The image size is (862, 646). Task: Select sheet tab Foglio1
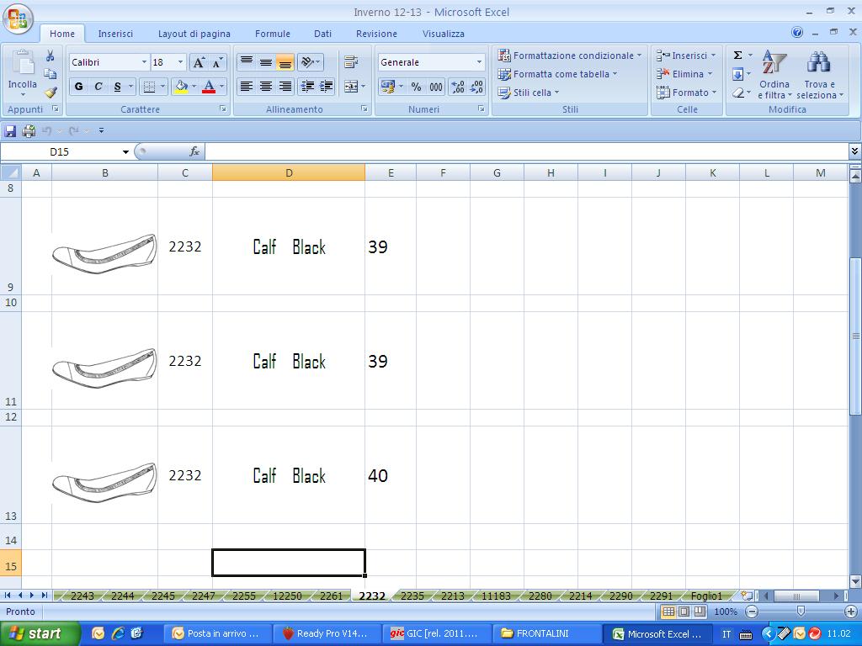[x=706, y=596]
